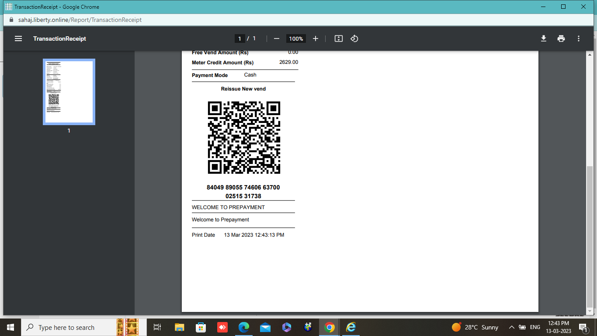Click the Payment Mode value Cash
597x336 pixels.
click(x=250, y=75)
